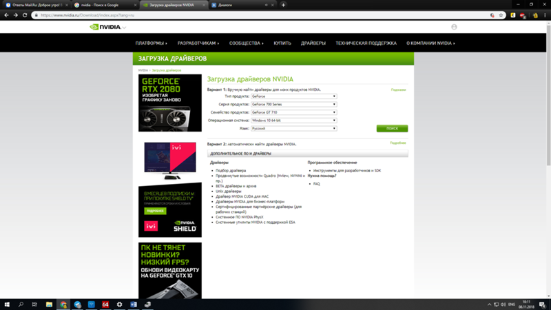
Task: Click the translate icon in the address bar
Action: pyautogui.click(x=492, y=15)
